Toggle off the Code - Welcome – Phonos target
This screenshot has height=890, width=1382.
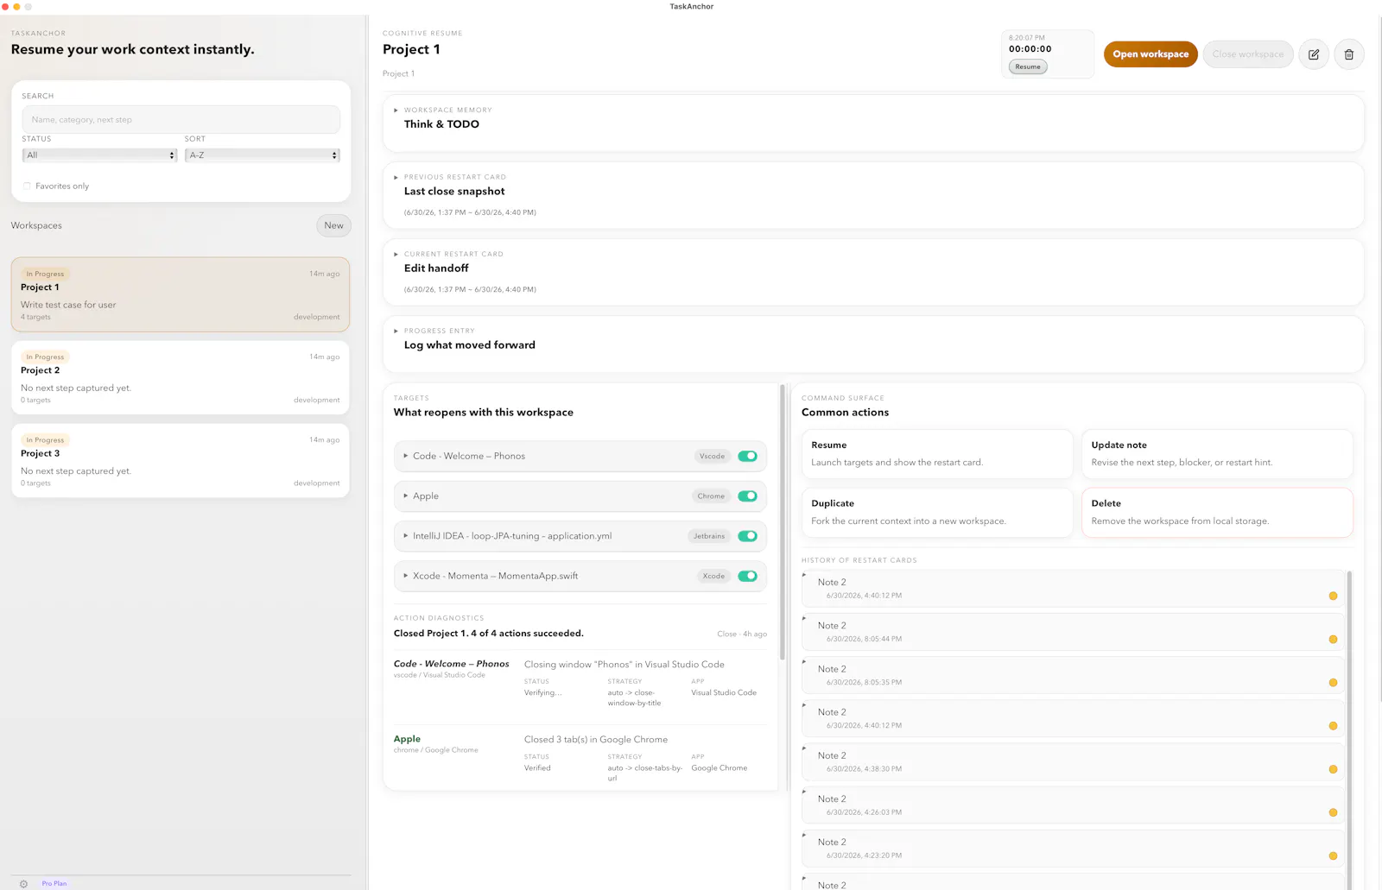(748, 456)
